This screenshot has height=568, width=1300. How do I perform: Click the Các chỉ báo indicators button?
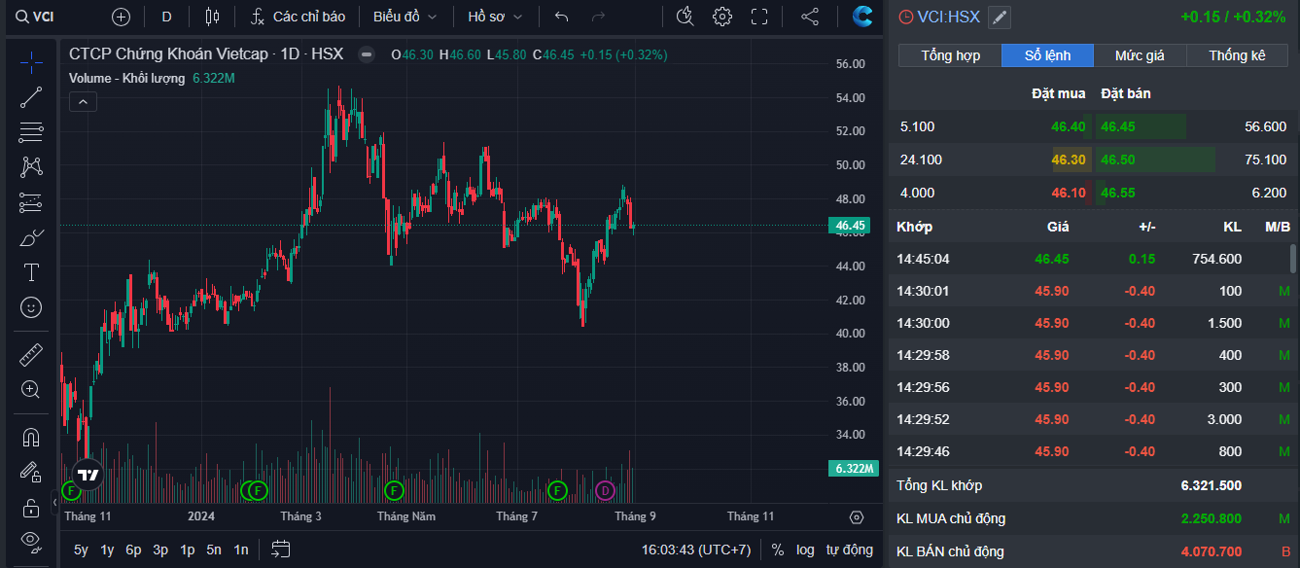coord(299,17)
